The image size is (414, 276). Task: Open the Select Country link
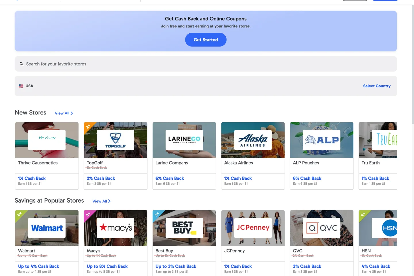[377, 86]
